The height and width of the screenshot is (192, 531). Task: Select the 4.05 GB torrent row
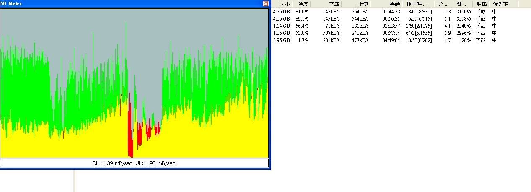coord(281,19)
